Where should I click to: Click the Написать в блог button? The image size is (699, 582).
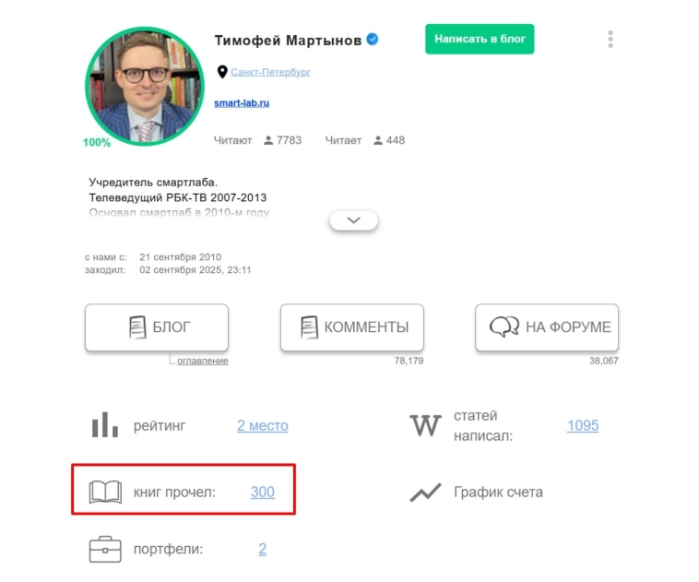pos(480,40)
